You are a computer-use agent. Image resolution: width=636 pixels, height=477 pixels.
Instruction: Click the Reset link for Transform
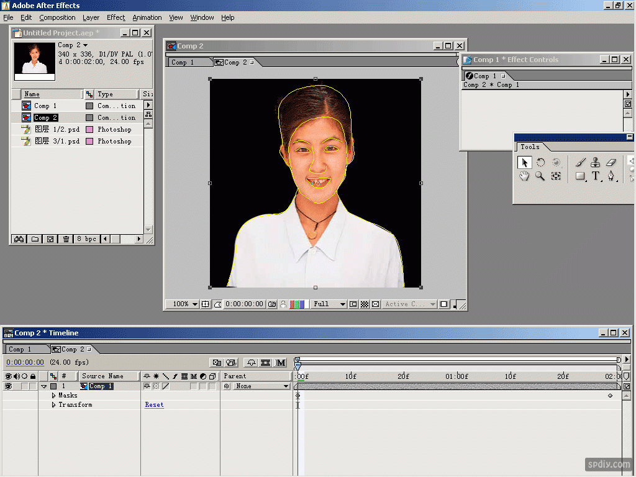[154, 405]
